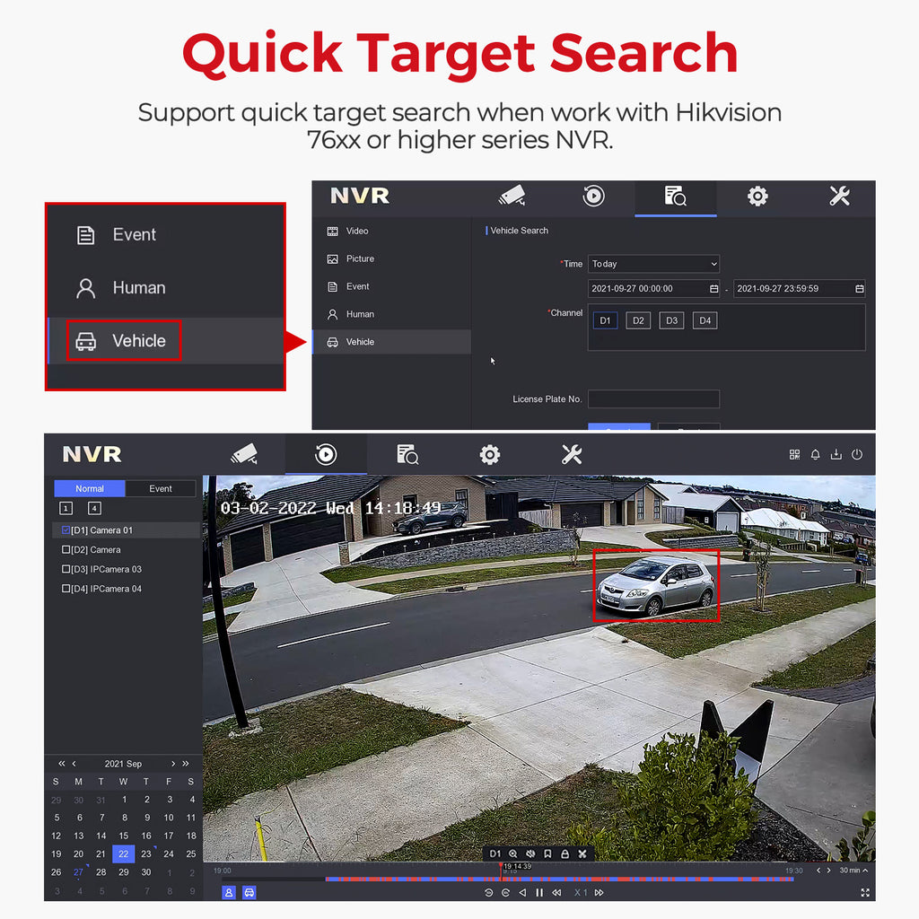Switch to the Event tab in playback
The height and width of the screenshot is (919, 919).
click(161, 488)
